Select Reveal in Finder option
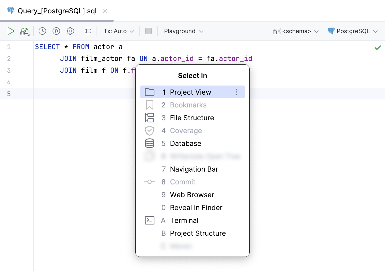Image resolution: width=385 pixels, height=271 pixels. coord(196,208)
